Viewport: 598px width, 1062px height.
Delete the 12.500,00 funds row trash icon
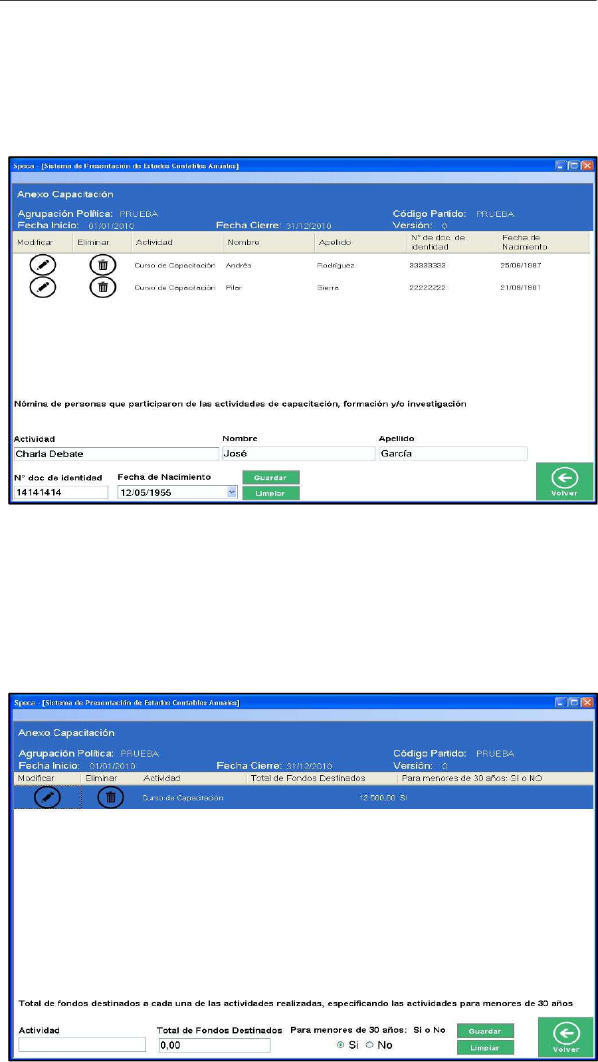click(x=110, y=796)
